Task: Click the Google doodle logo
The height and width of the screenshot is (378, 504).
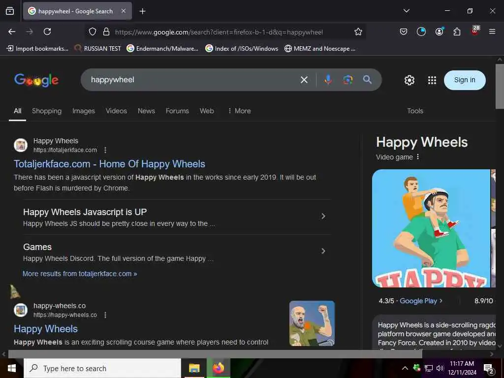Action: 36,80
